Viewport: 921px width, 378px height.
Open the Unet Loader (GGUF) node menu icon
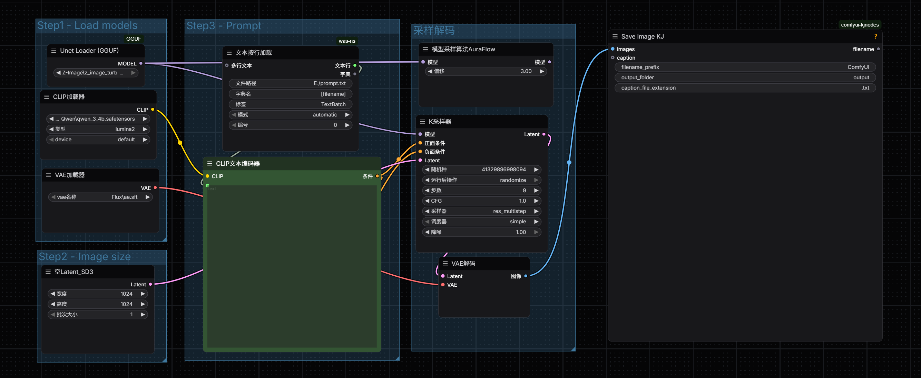point(53,51)
